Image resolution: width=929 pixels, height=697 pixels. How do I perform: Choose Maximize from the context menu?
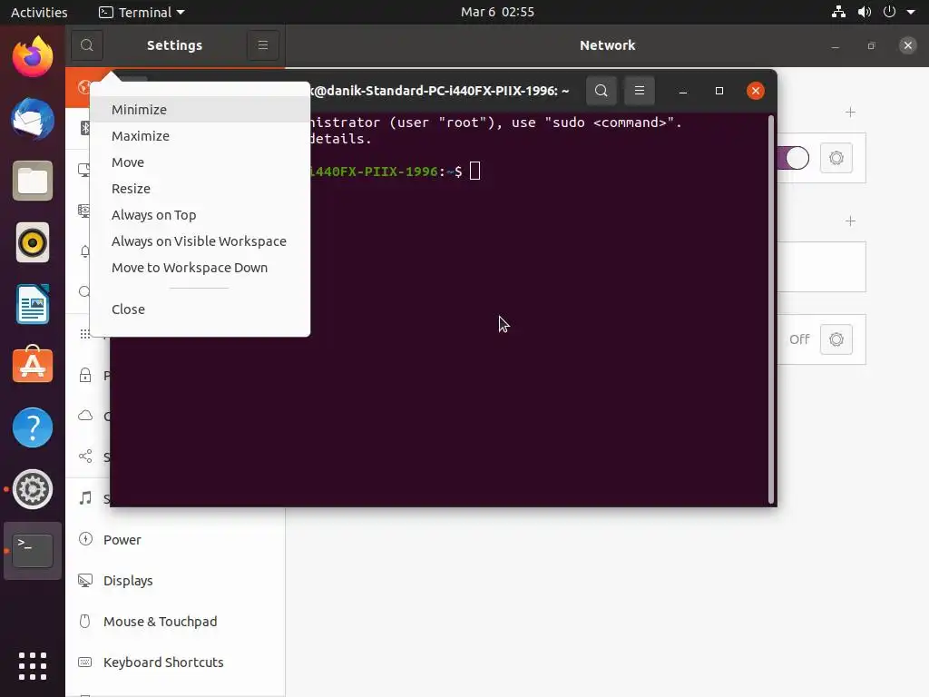point(200,136)
